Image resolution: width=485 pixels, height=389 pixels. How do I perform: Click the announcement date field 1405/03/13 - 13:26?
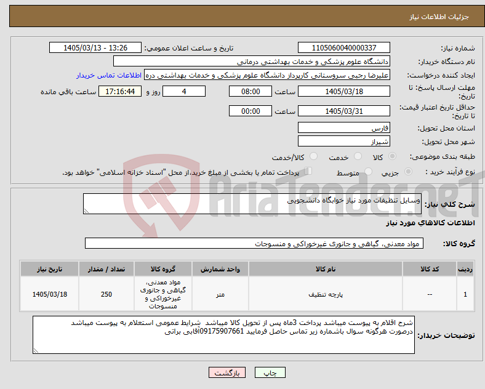[95, 47]
